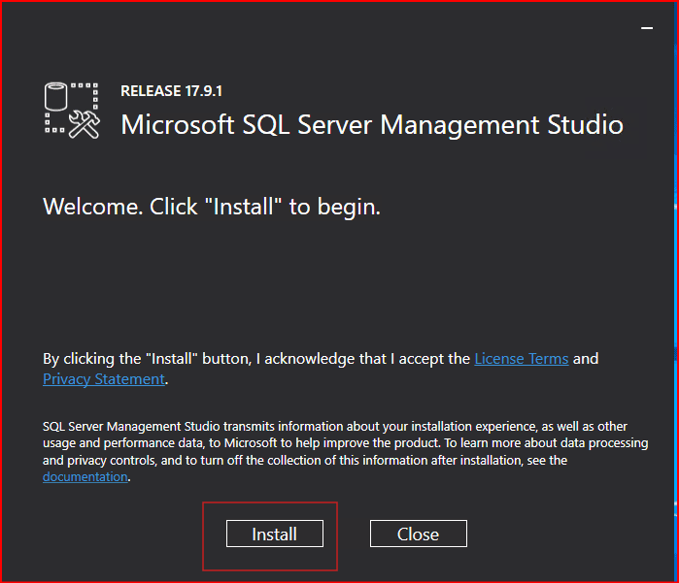
Task: Click the SQL Server Management Studio logo
Action: (x=73, y=110)
